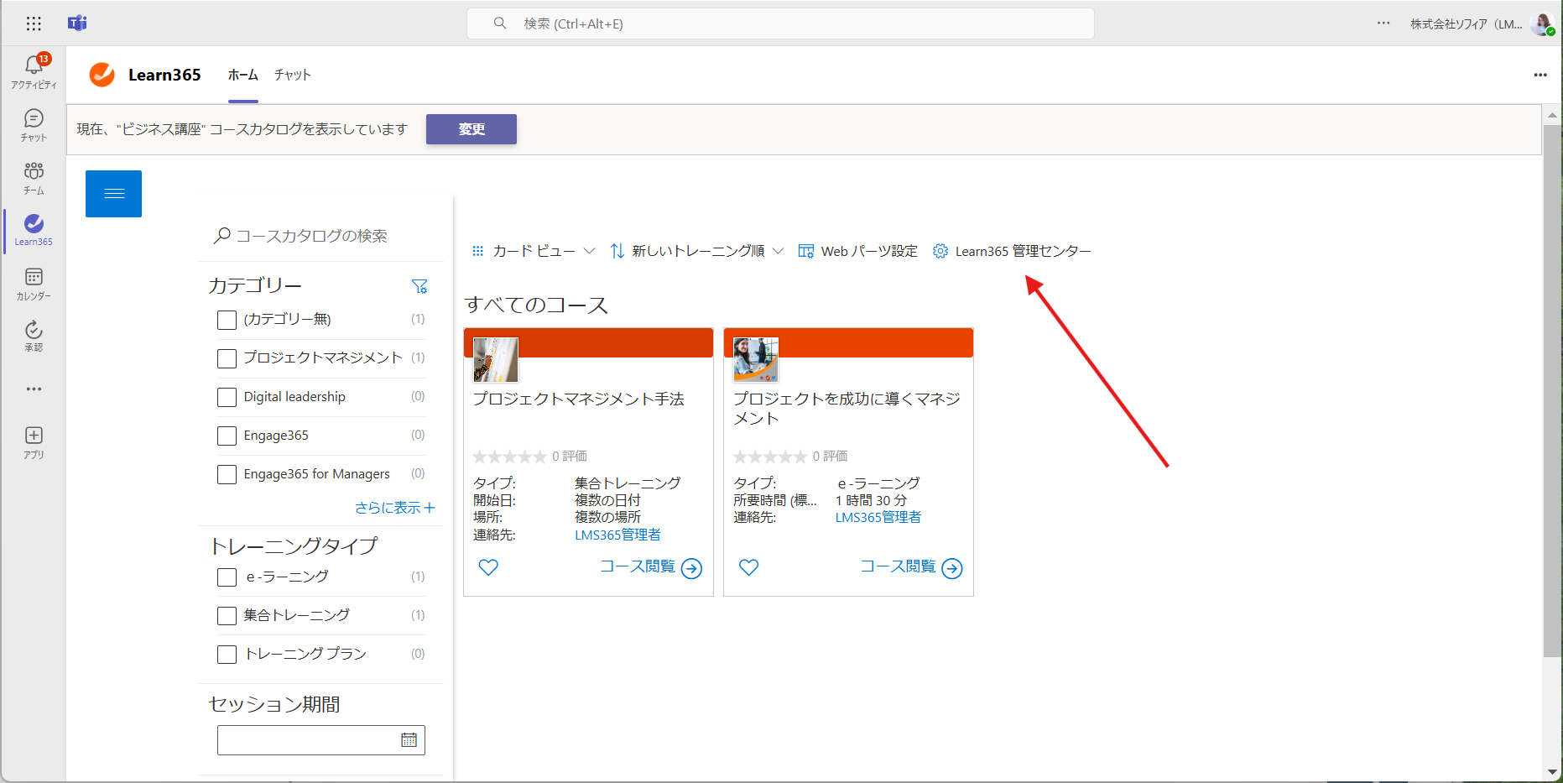
Task: Open Chat in the left sidebar
Action: pos(34,125)
